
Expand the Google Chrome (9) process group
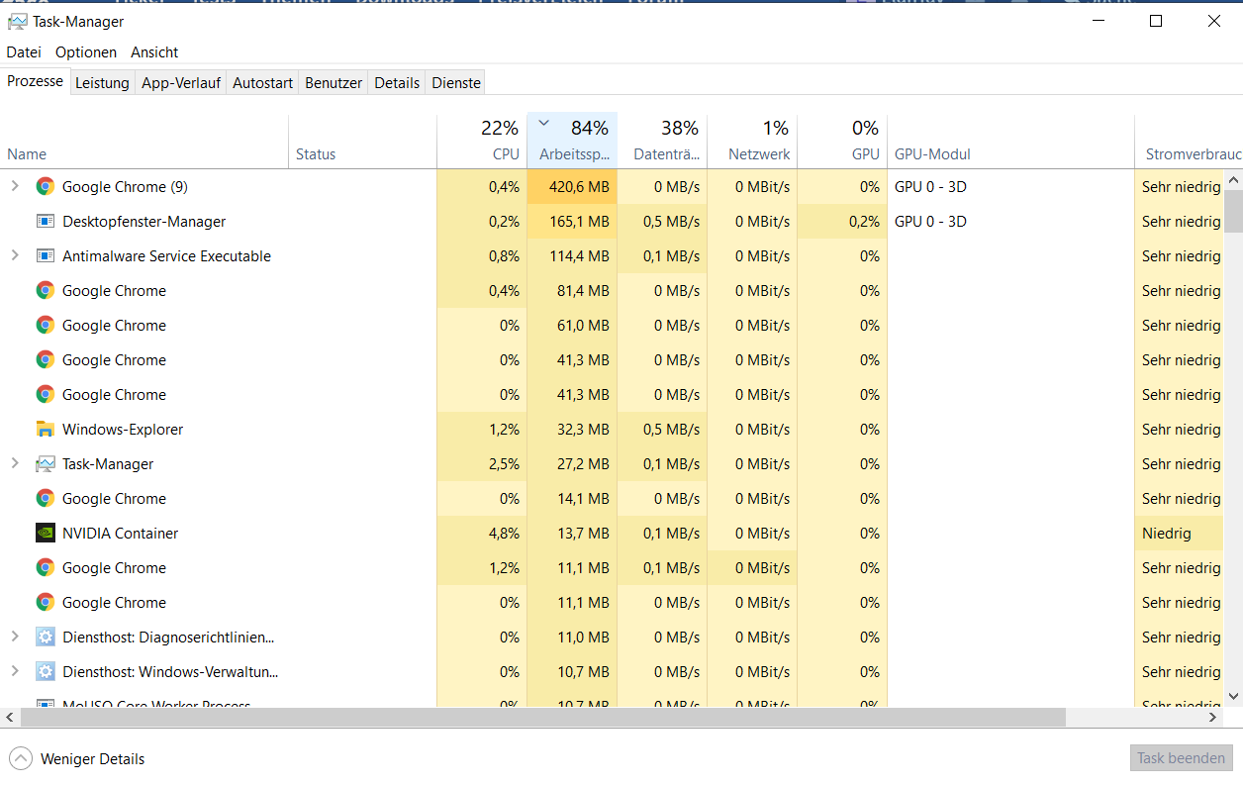(x=14, y=186)
